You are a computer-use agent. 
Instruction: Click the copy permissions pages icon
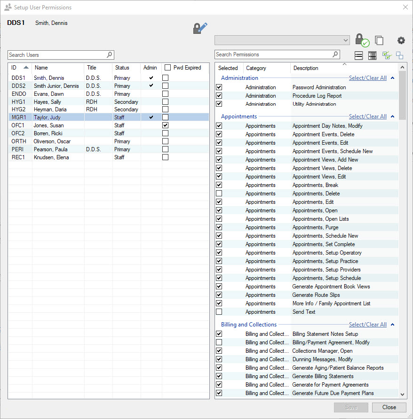click(x=379, y=40)
